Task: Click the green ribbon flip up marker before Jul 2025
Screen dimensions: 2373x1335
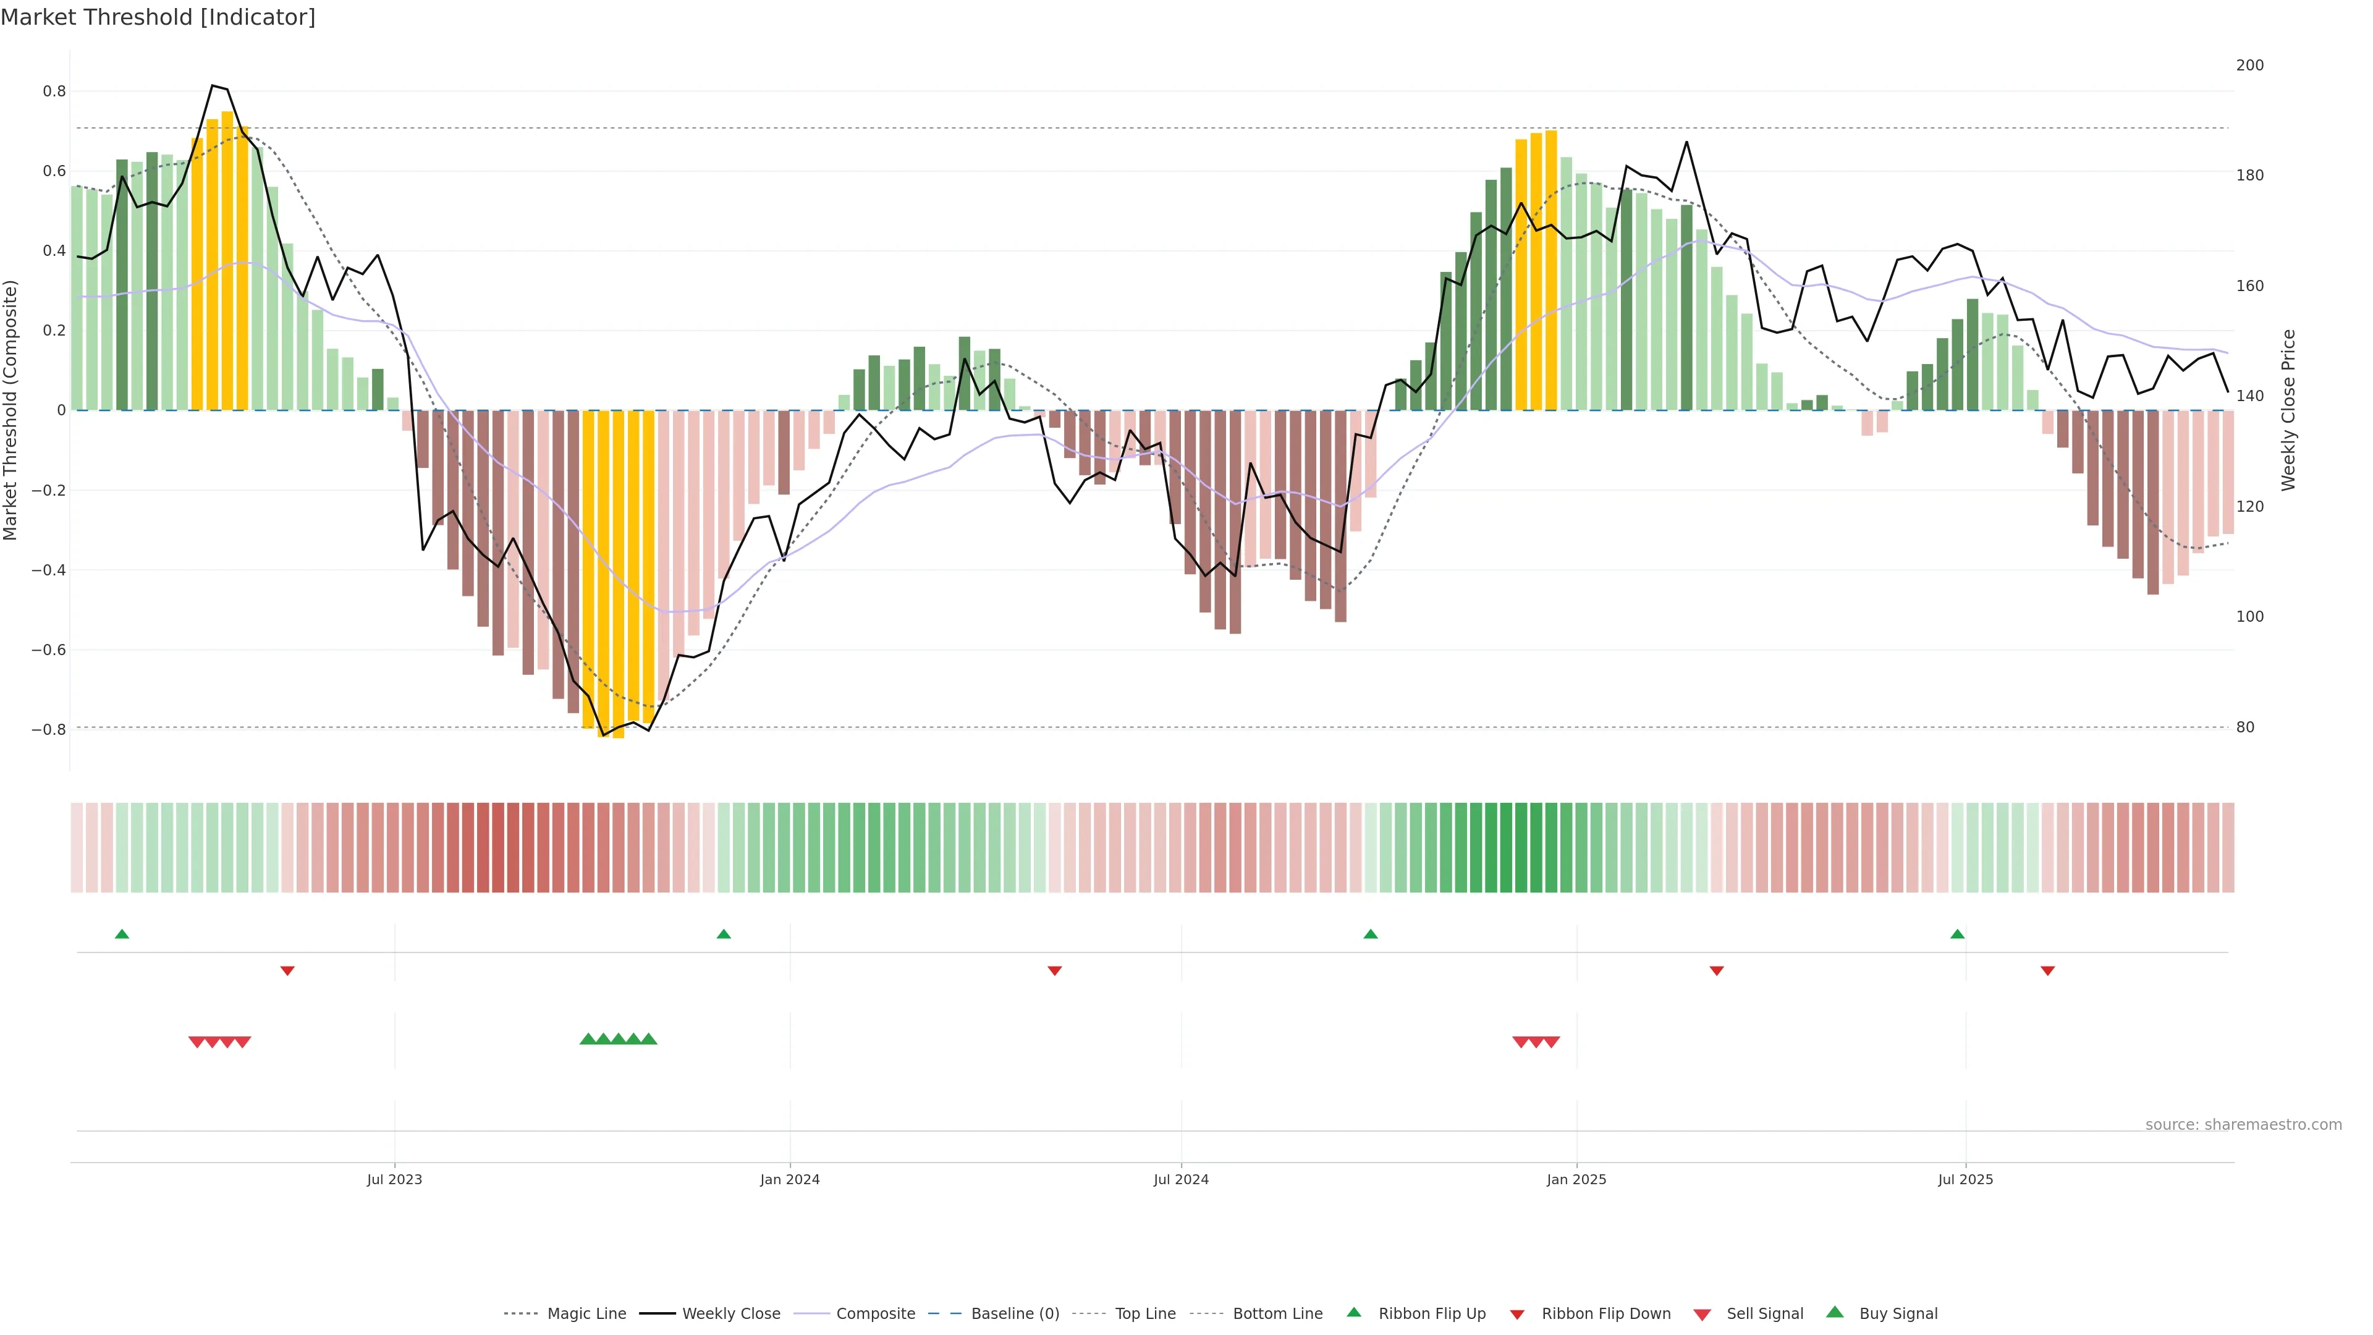Action: click(1958, 934)
